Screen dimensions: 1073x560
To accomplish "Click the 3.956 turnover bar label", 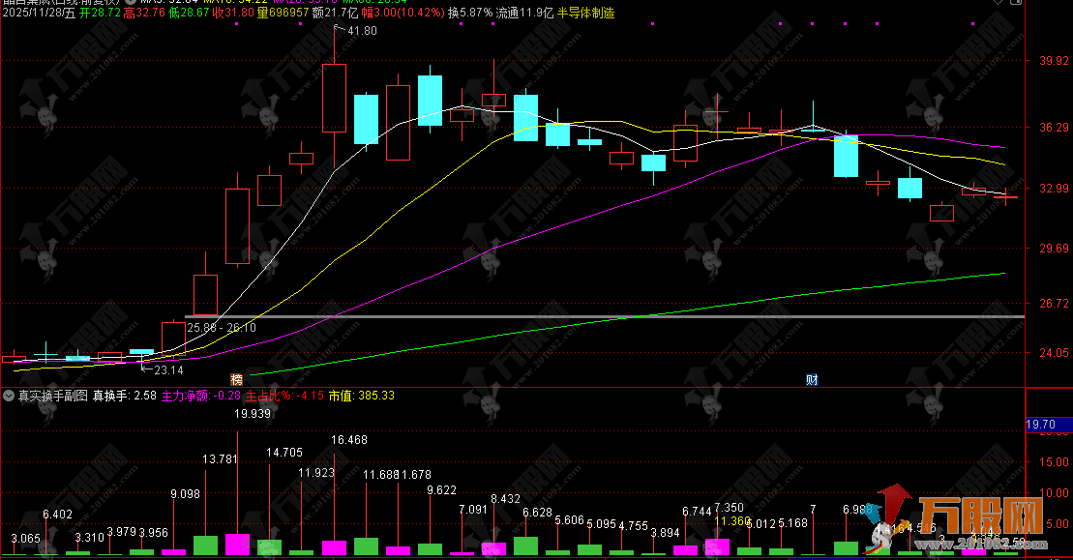I will 153,532.
